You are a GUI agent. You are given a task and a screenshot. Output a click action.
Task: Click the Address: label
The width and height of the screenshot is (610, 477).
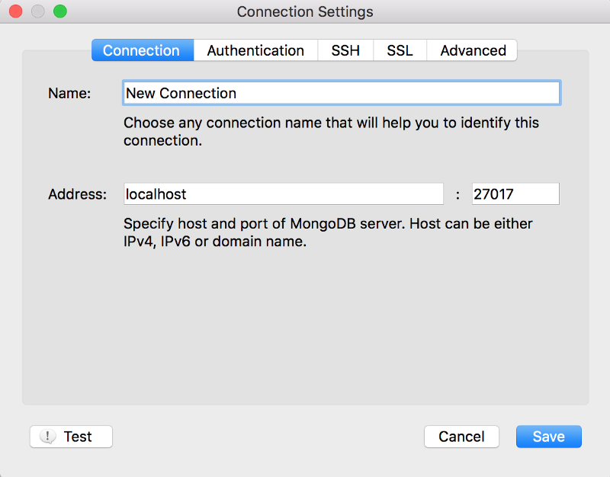pos(78,194)
